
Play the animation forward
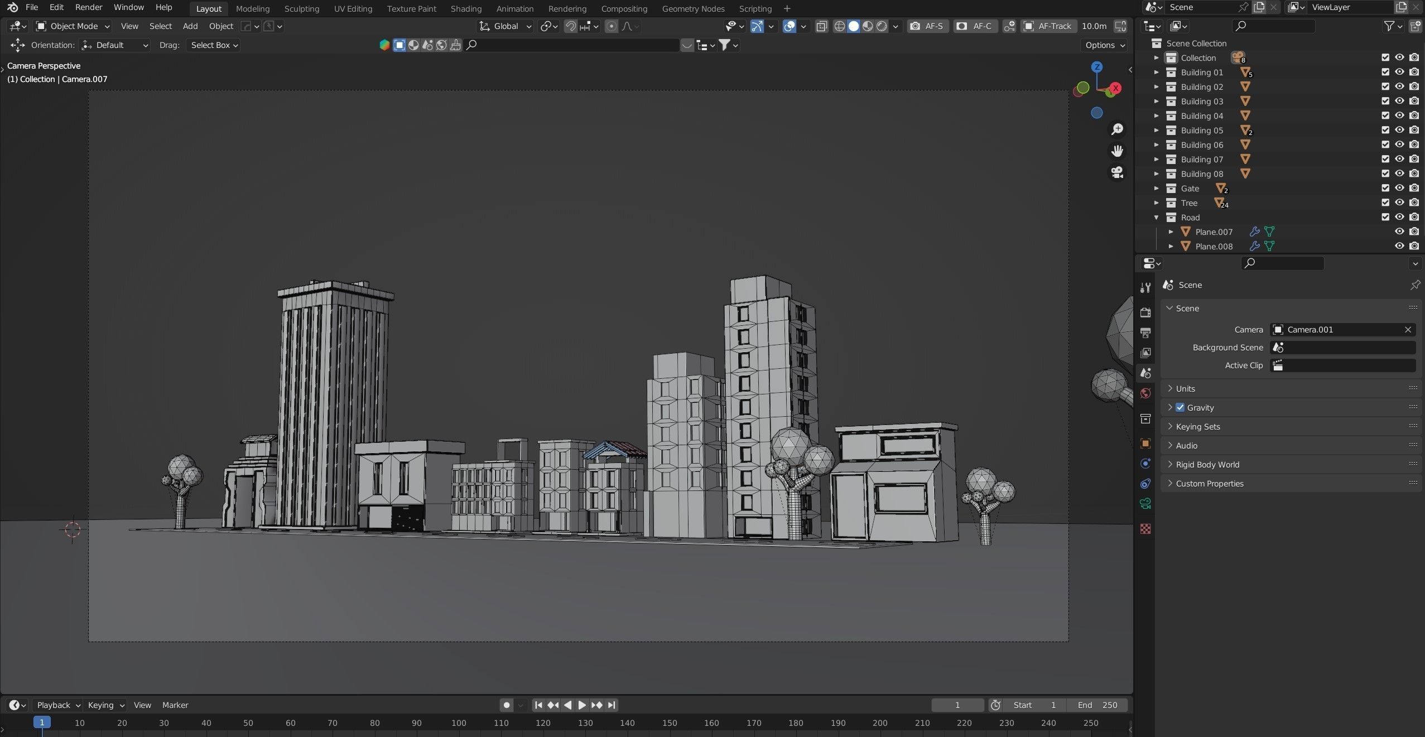[x=582, y=705]
